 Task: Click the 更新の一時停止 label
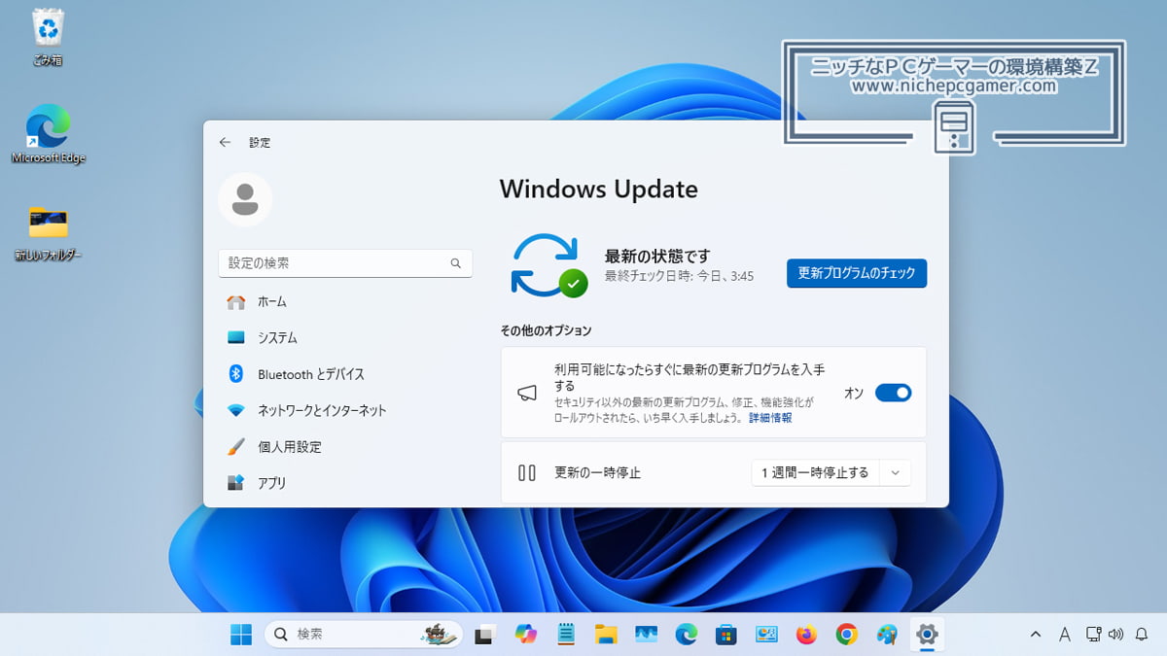[597, 473]
